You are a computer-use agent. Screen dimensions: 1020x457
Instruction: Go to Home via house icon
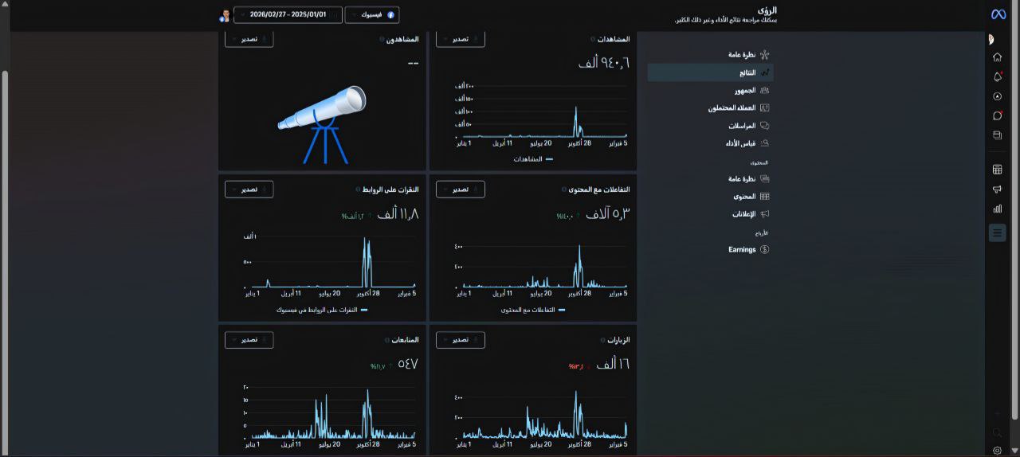point(997,57)
